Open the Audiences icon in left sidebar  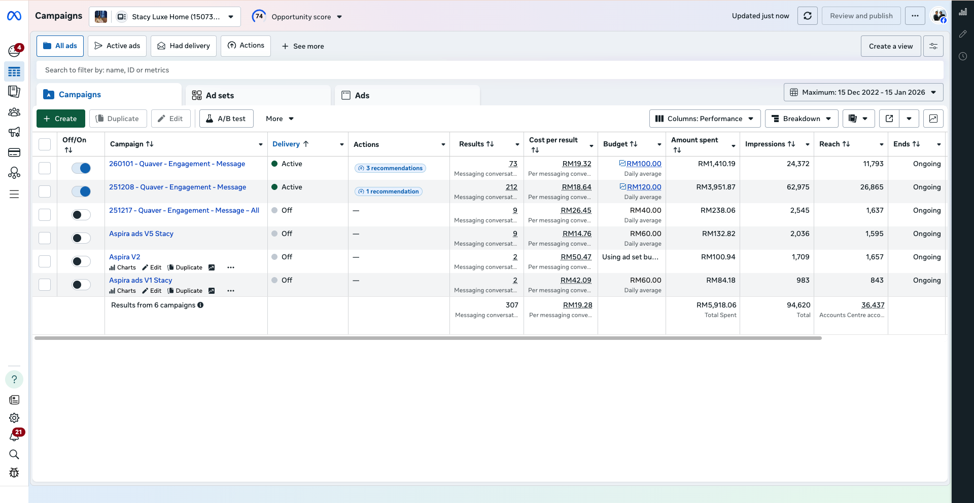[x=14, y=112]
